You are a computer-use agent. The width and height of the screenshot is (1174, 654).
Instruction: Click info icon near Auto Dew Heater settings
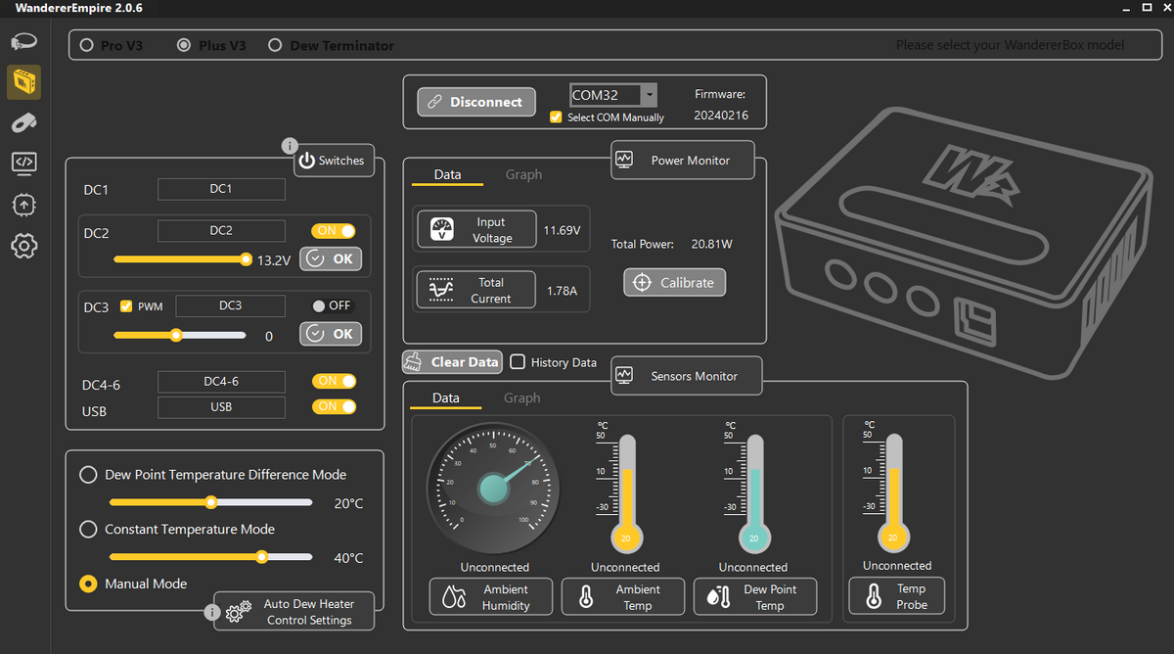coord(211,612)
